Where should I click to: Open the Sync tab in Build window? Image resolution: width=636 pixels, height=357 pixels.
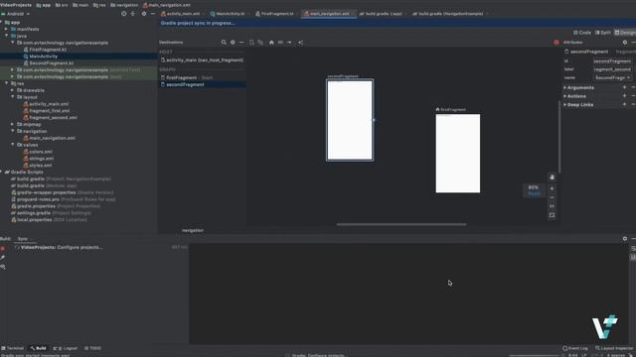23,239
